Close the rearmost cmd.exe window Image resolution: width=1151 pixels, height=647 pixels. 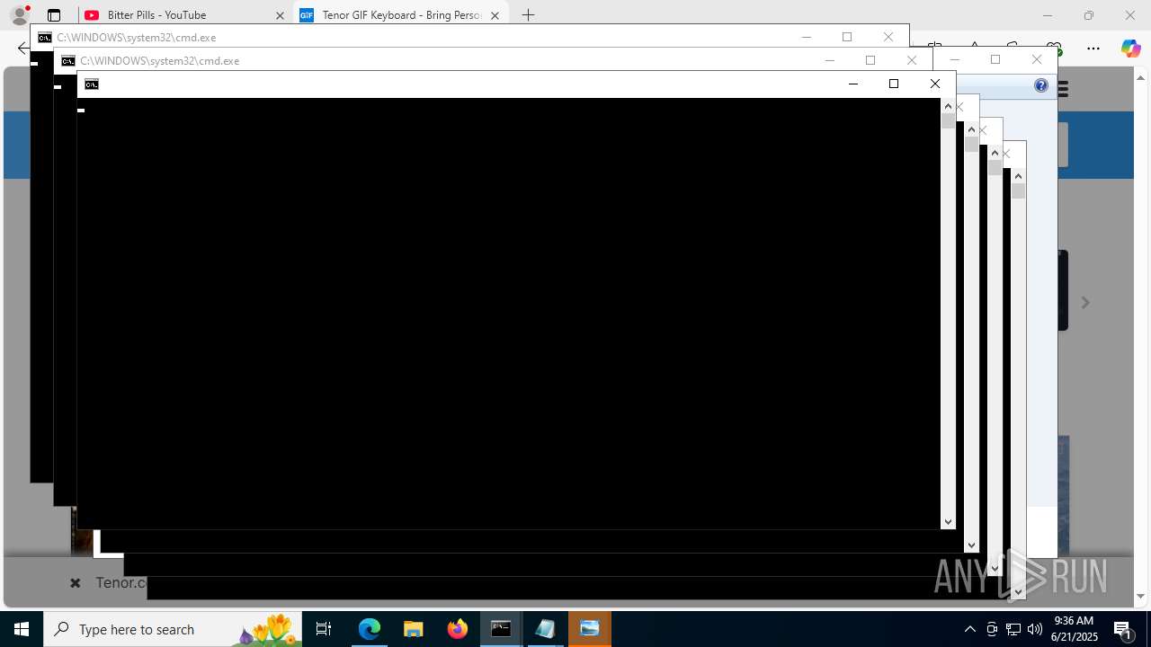coord(888,37)
